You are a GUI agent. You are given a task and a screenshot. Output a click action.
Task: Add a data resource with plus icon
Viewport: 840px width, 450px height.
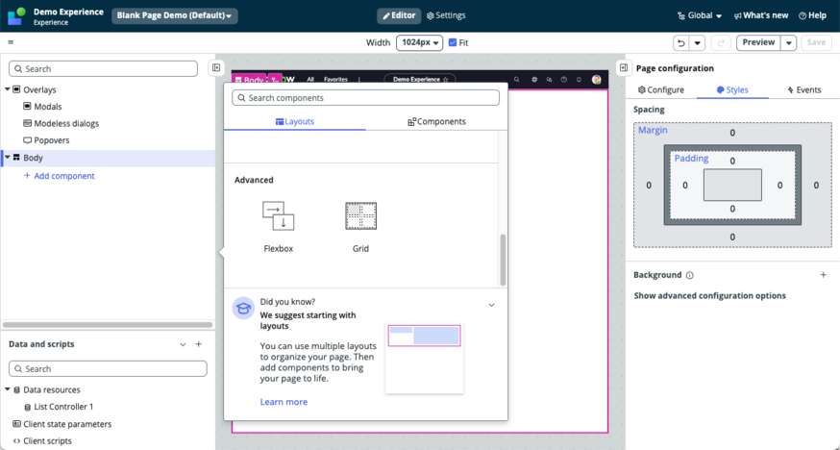199,344
